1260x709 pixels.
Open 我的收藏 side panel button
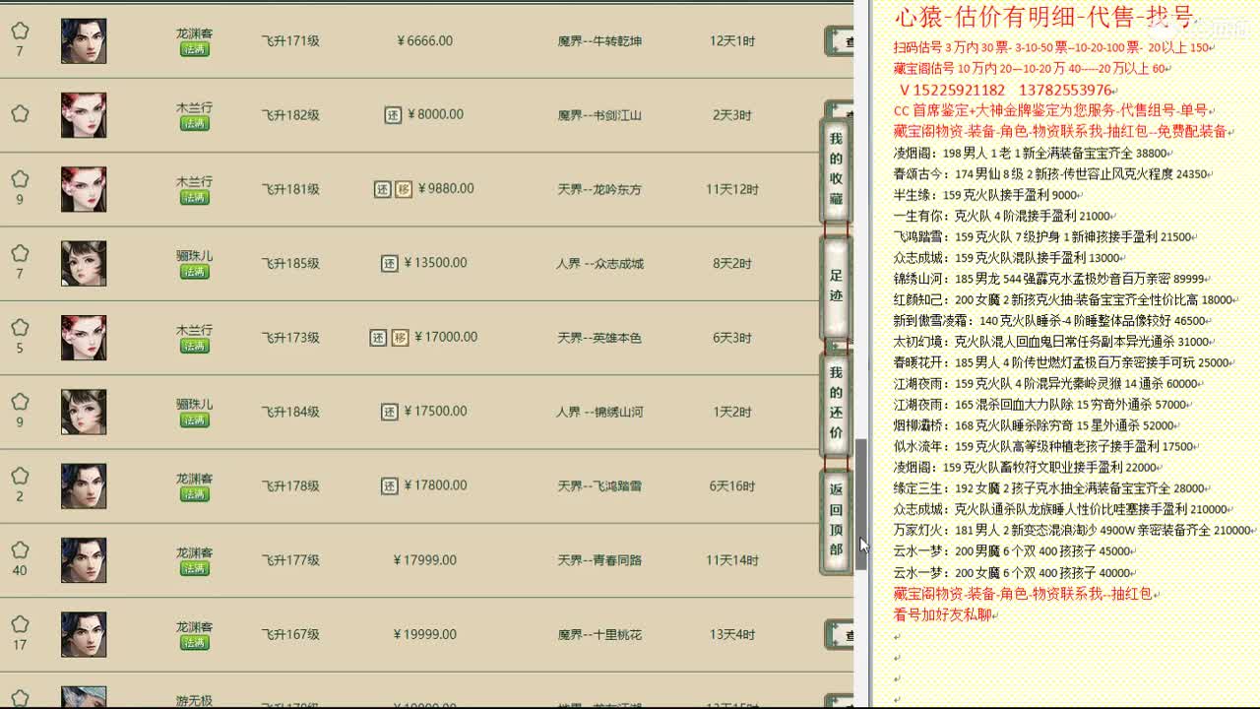(x=836, y=168)
